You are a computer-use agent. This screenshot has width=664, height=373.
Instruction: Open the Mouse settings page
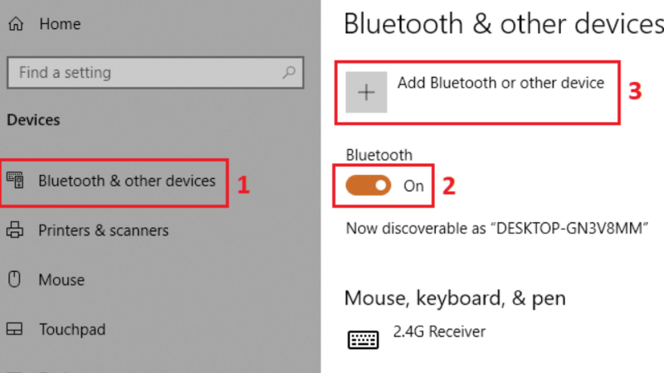tap(61, 280)
